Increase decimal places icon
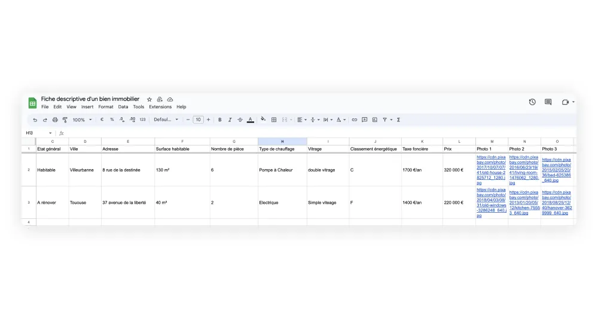This screenshot has height=321, width=598. pyautogui.click(x=132, y=120)
